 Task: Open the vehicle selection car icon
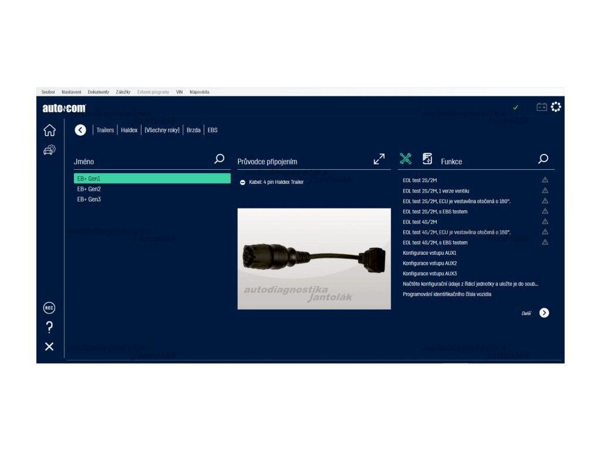(x=49, y=150)
